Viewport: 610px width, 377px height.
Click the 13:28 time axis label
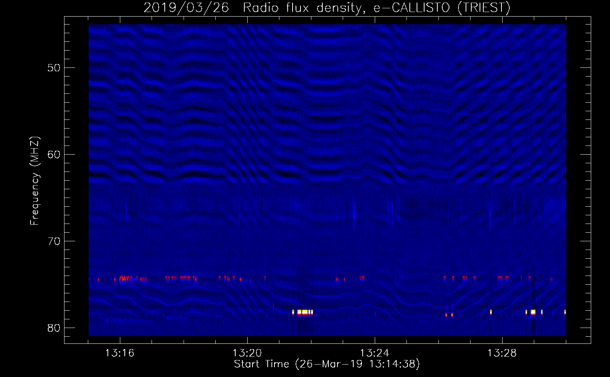pyautogui.click(x=502, y=353)
